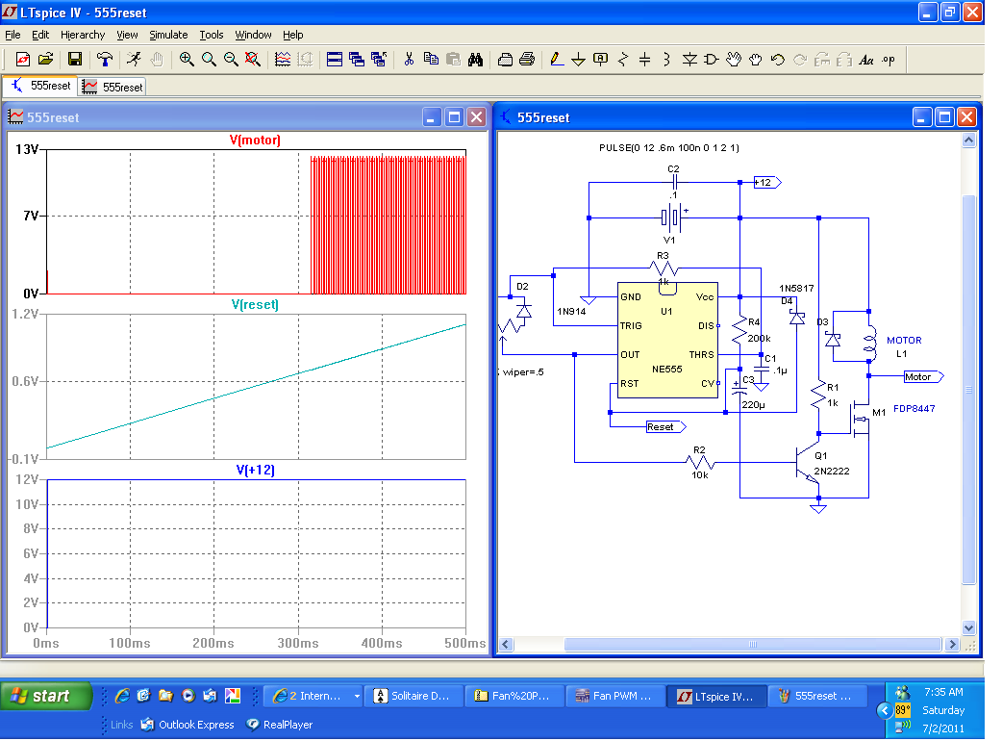Viewport: 1002px width, 741px height.
Task: Launch RealPlayer from the links bar
Action: pyautogui.click(x=280, y=725)
